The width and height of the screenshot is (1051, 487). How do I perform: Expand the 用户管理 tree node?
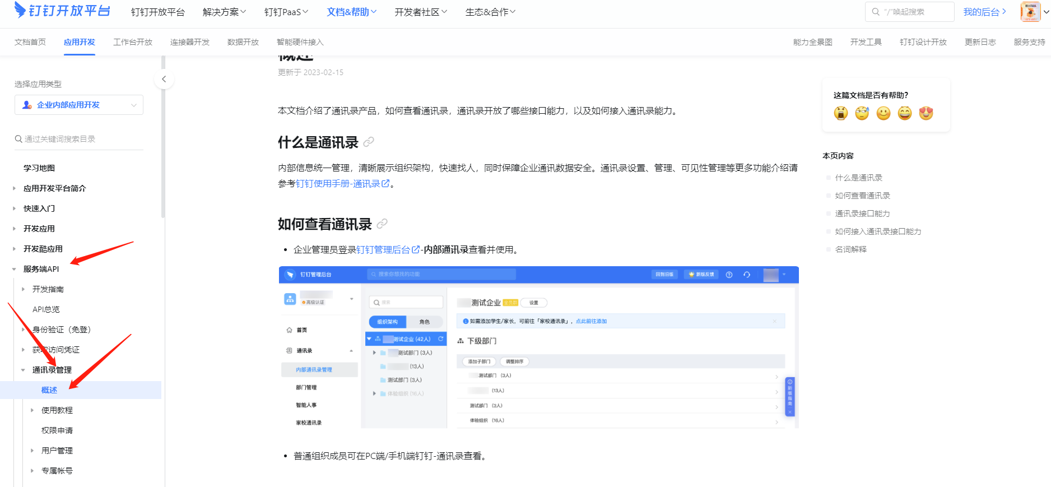32,451
